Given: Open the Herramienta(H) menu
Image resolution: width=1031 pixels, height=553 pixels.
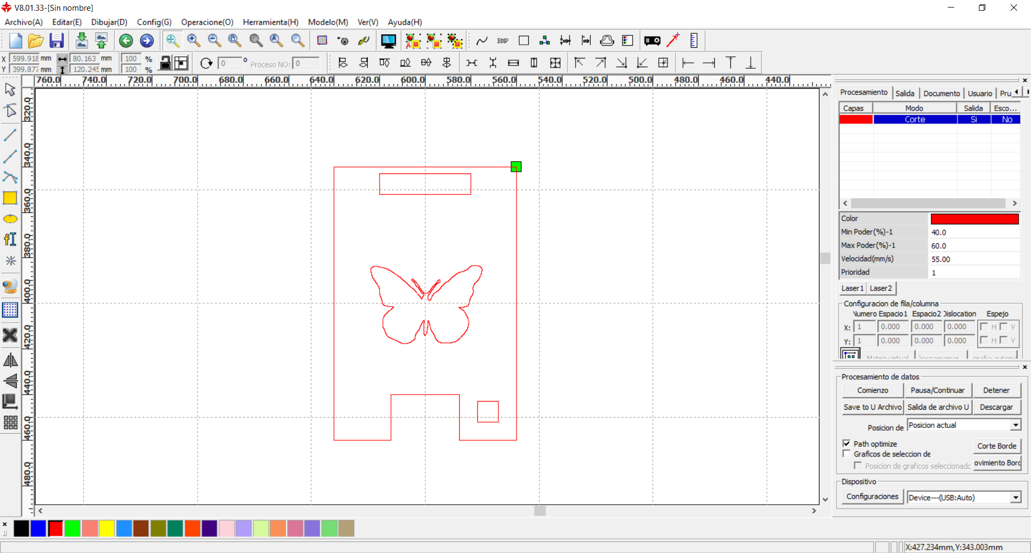Looking at the screenshot, I should point(271,22).
